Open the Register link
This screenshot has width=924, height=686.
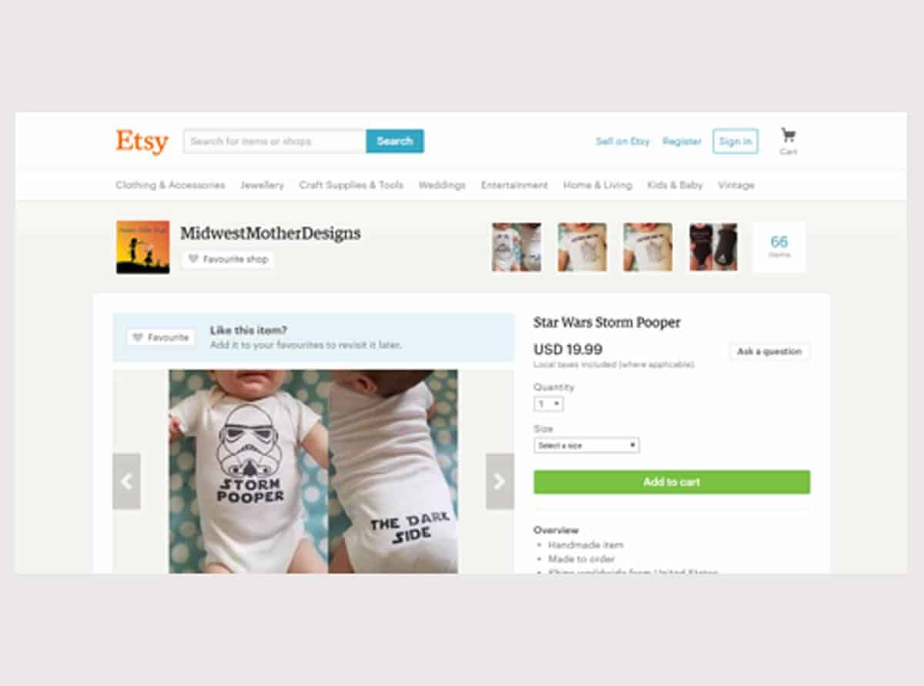(681, 142)
